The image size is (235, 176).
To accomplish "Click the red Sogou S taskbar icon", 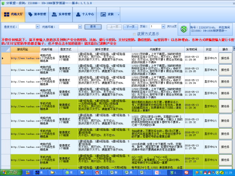I will [186, 173].
